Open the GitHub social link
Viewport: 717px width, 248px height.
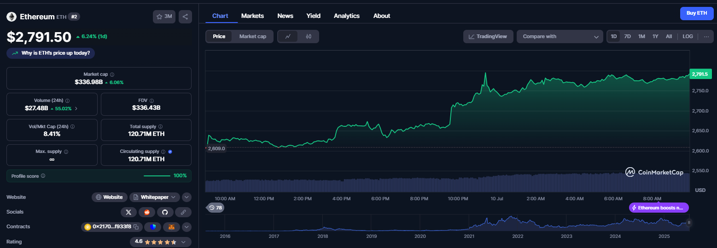pos(165,212)
